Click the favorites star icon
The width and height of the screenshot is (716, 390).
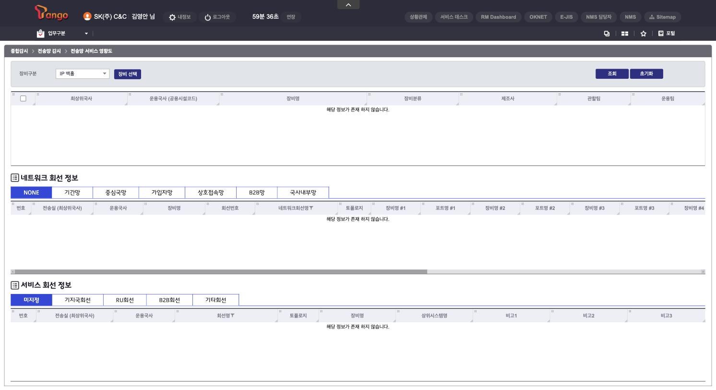(644, 34)
